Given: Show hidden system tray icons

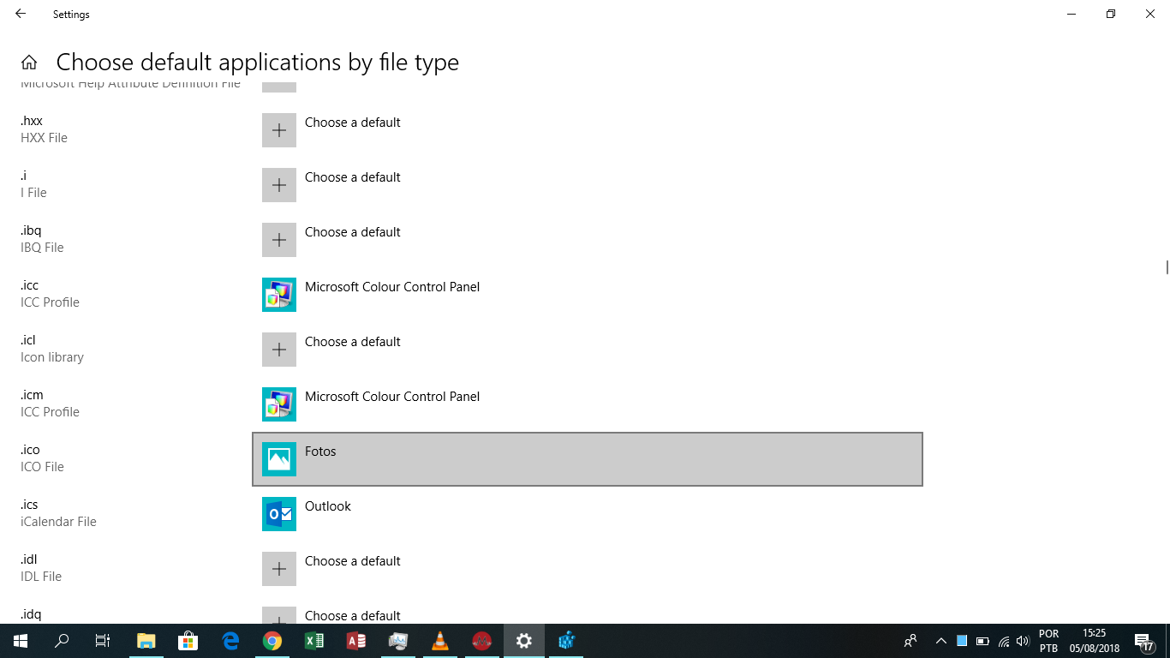Looking at the screenshot, I should [941, 641].
